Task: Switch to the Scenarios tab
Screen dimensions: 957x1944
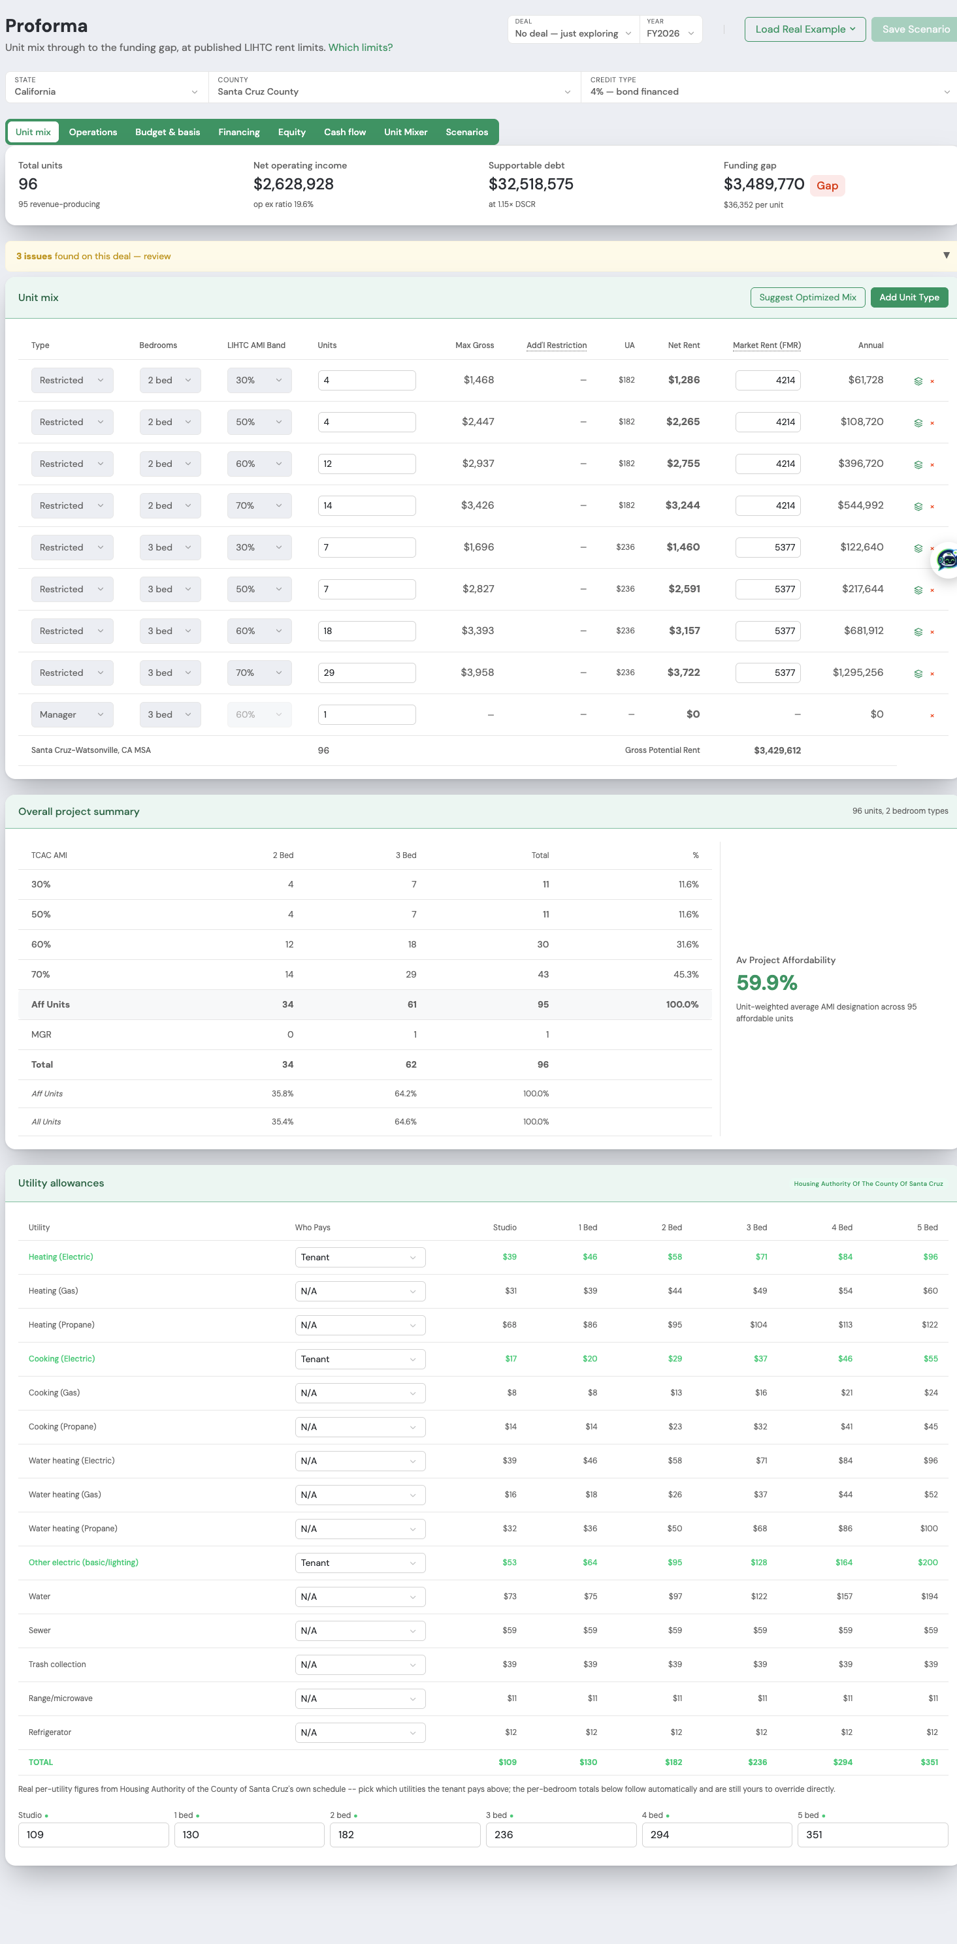Action: click(x=466, y=132)
